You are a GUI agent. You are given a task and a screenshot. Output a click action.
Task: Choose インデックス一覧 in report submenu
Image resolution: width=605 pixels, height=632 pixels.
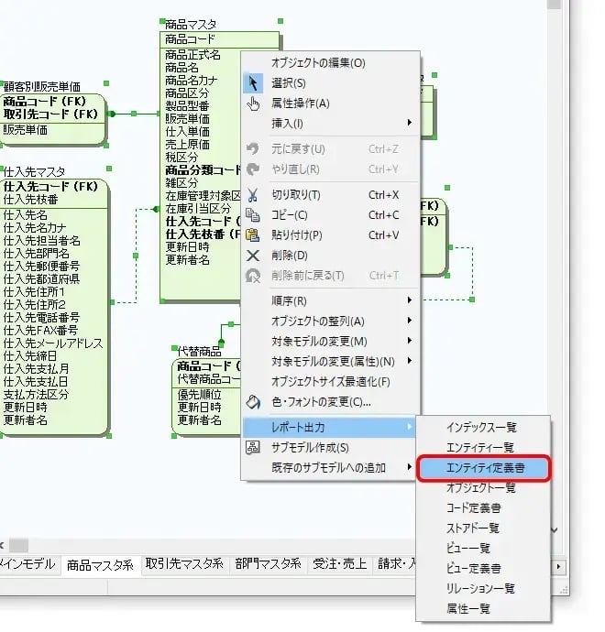481,428
